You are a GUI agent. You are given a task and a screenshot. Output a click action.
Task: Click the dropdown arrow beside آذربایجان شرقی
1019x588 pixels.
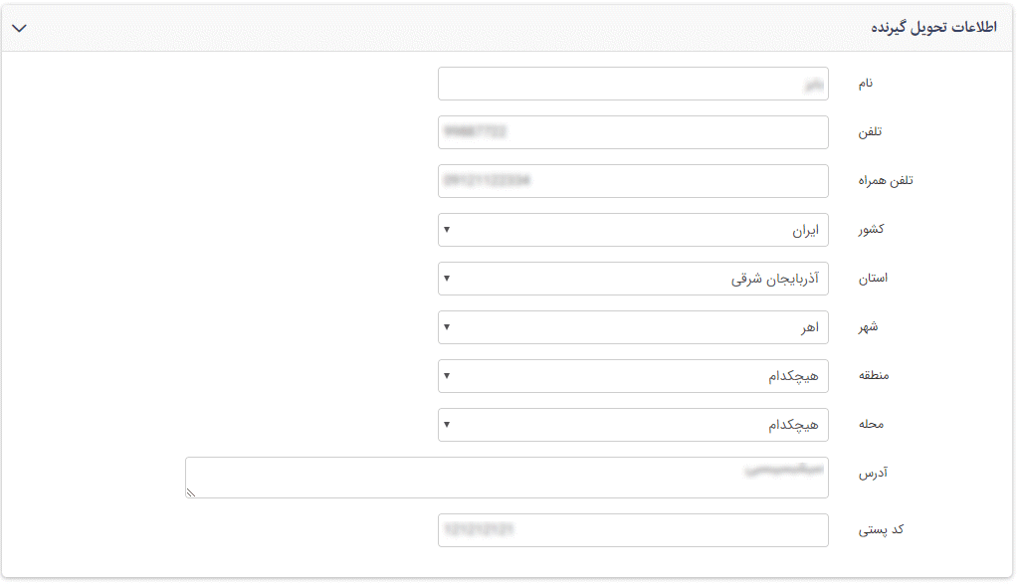click(448, 279)
